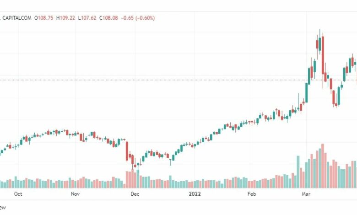Click the low price value L107.62
This screenshot has height=215, width=357.
pyautogui.click(x=87, y=18)
